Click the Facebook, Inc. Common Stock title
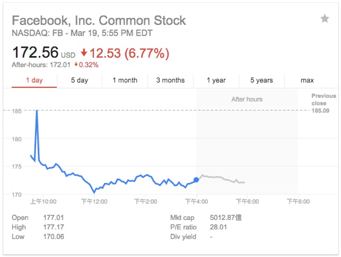The image size is (341, 257). coord(99,21)
